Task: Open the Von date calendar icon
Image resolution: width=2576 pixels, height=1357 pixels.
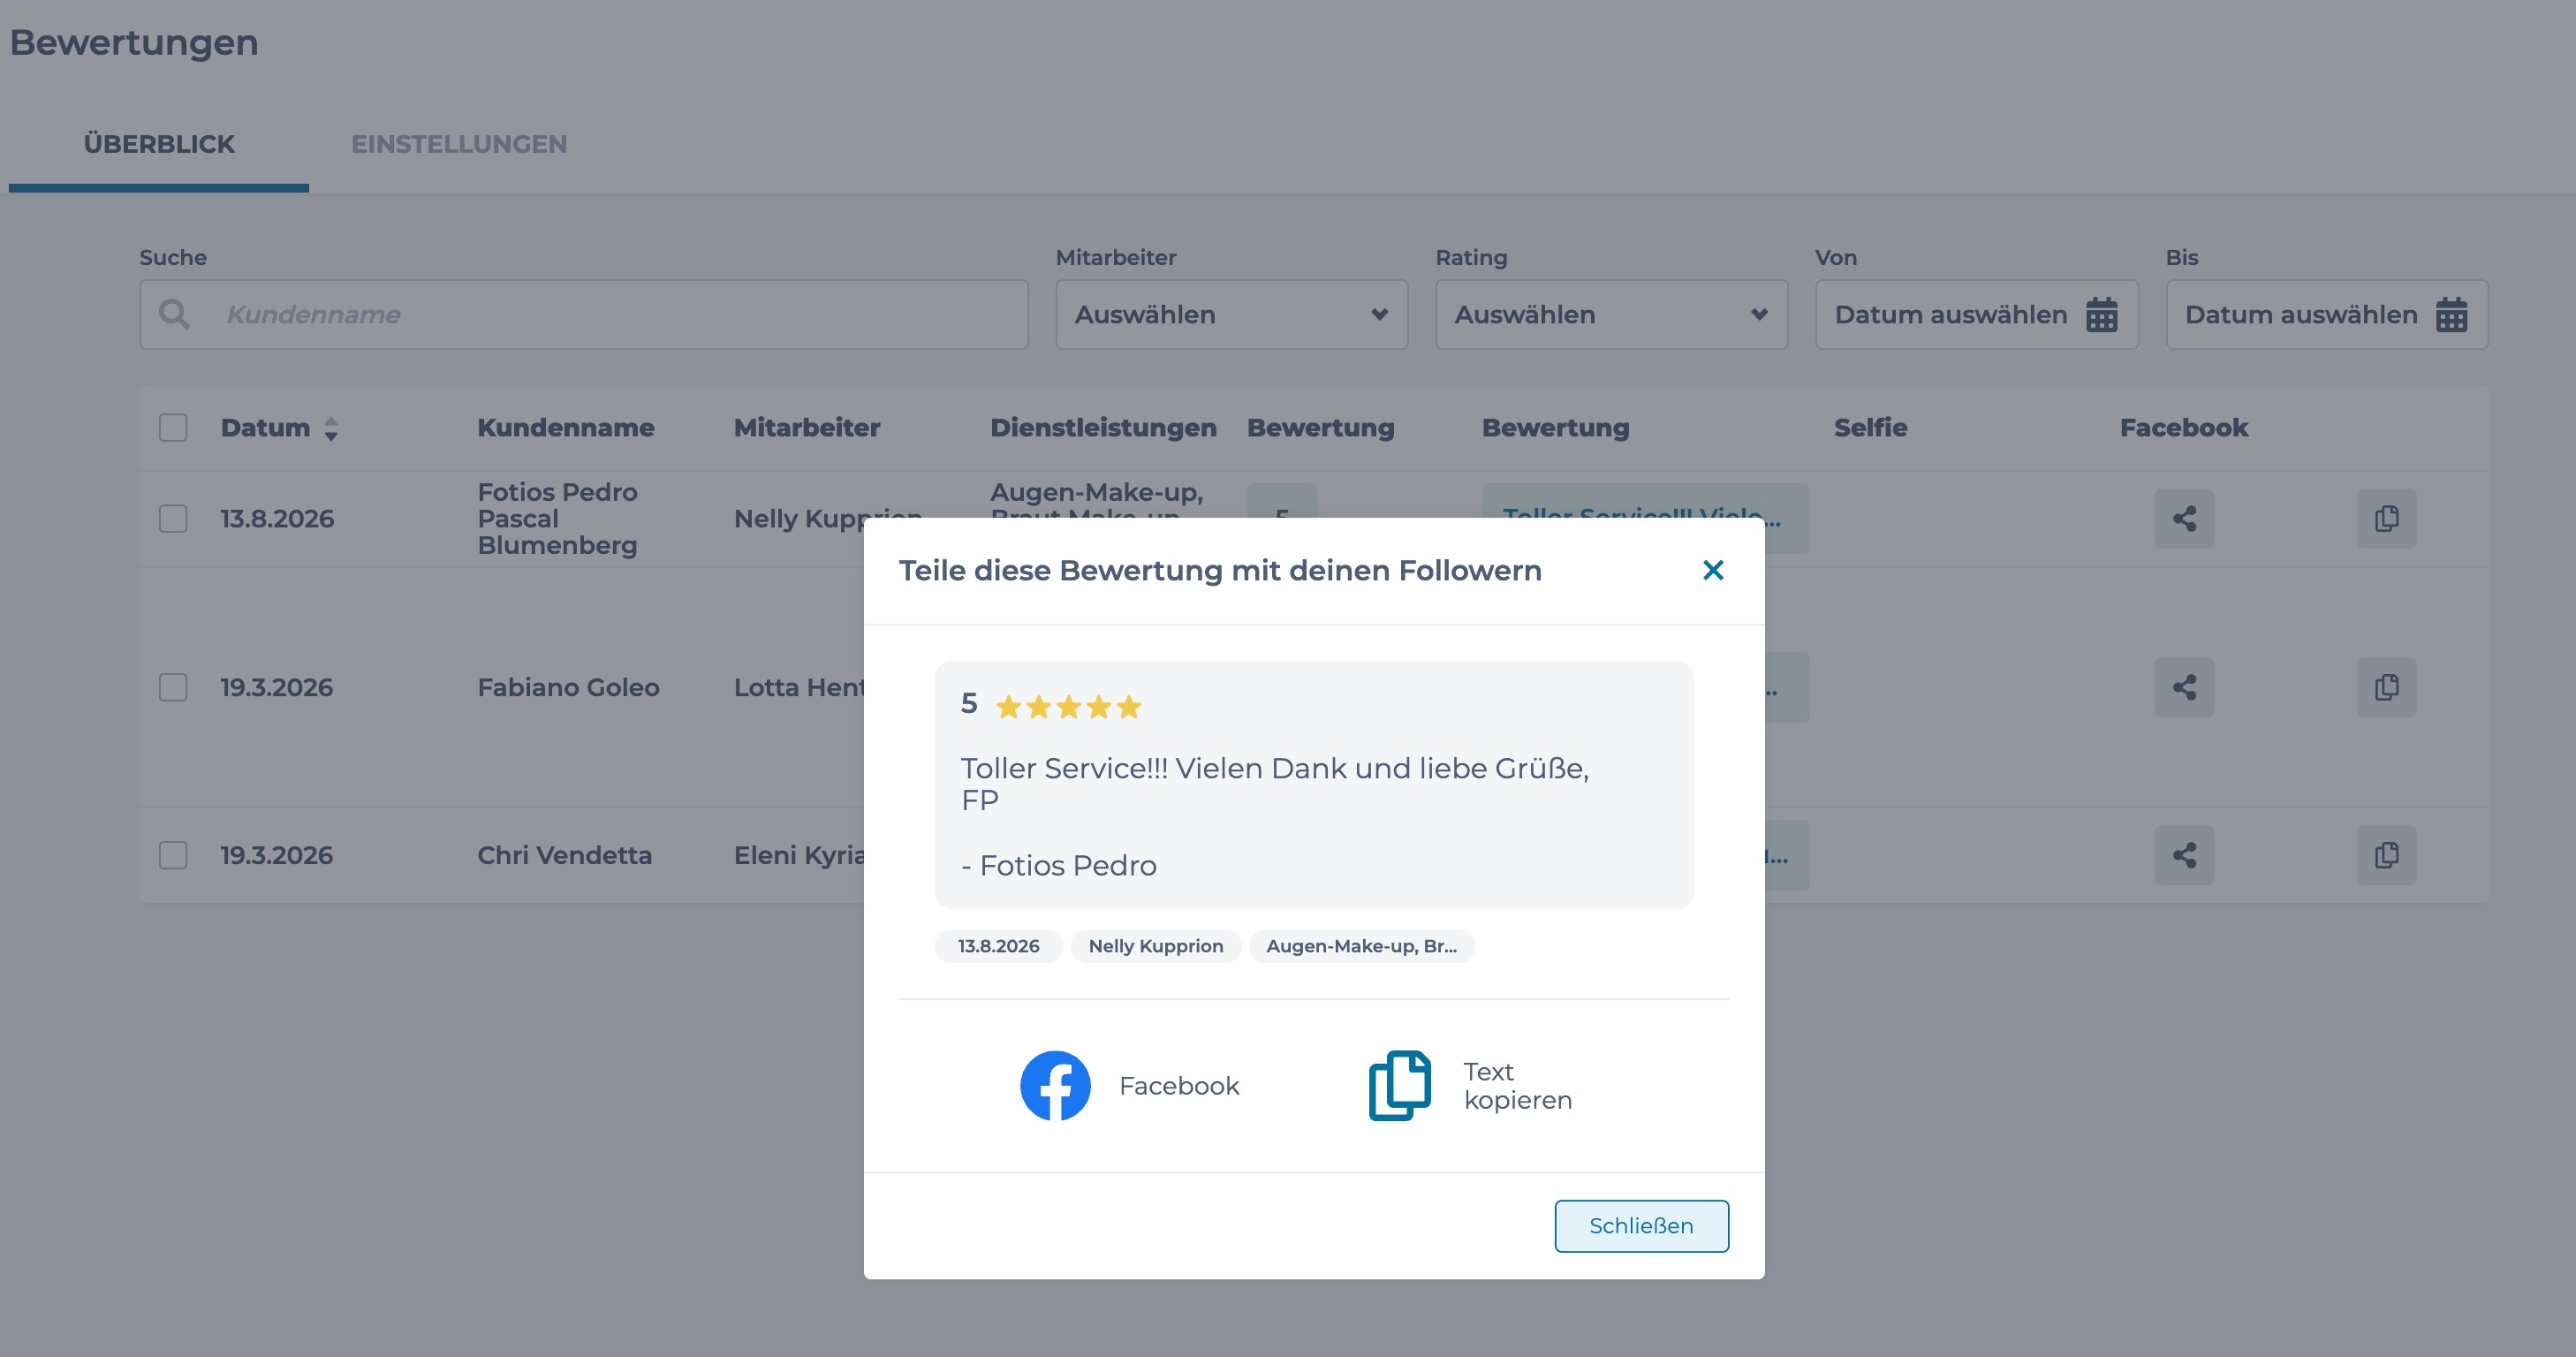Action: click(x=2101, y=314)
